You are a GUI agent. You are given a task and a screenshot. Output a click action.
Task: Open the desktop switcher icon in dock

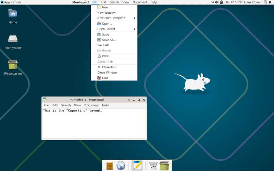pos(153,166)
